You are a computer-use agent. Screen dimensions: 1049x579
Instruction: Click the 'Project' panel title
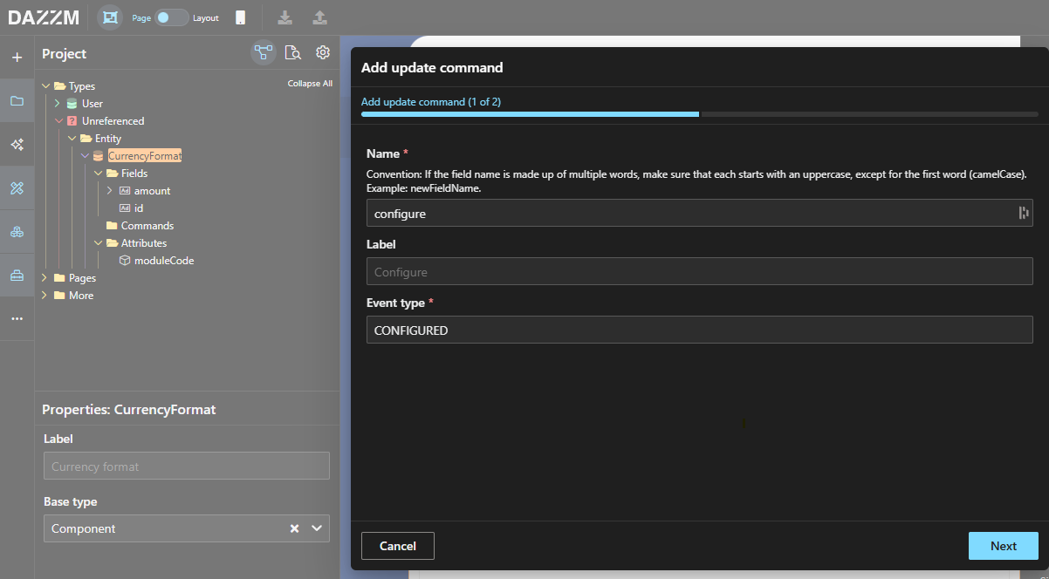pyautogui.click(x=65, y=53)
